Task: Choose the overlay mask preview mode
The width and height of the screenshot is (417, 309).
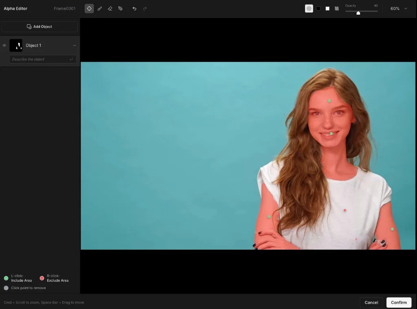Action: 309,9
